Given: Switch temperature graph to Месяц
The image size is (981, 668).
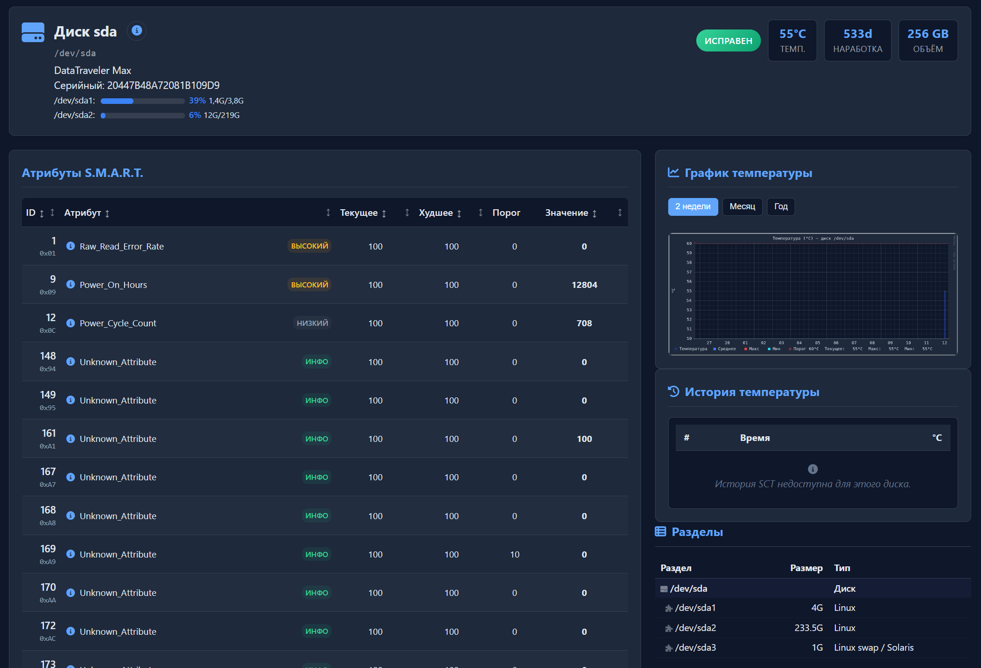Looking at the screenshot, I should pos(742,206).
